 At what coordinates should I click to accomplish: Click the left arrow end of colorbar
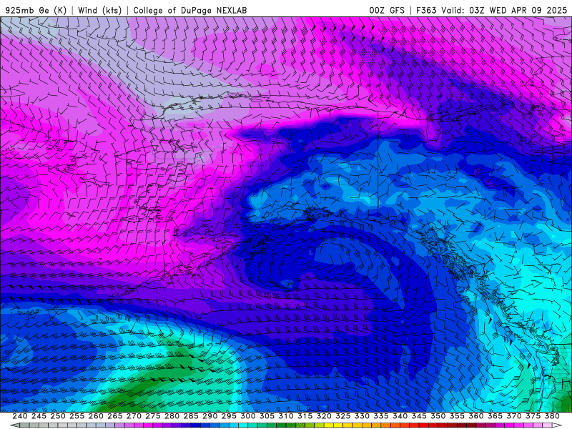click(14, 425)
